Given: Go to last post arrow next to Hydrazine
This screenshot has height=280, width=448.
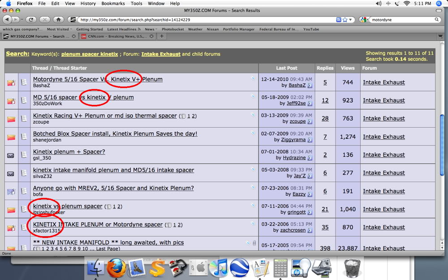Looking at the screenshot, I should [x=310, y=158].
